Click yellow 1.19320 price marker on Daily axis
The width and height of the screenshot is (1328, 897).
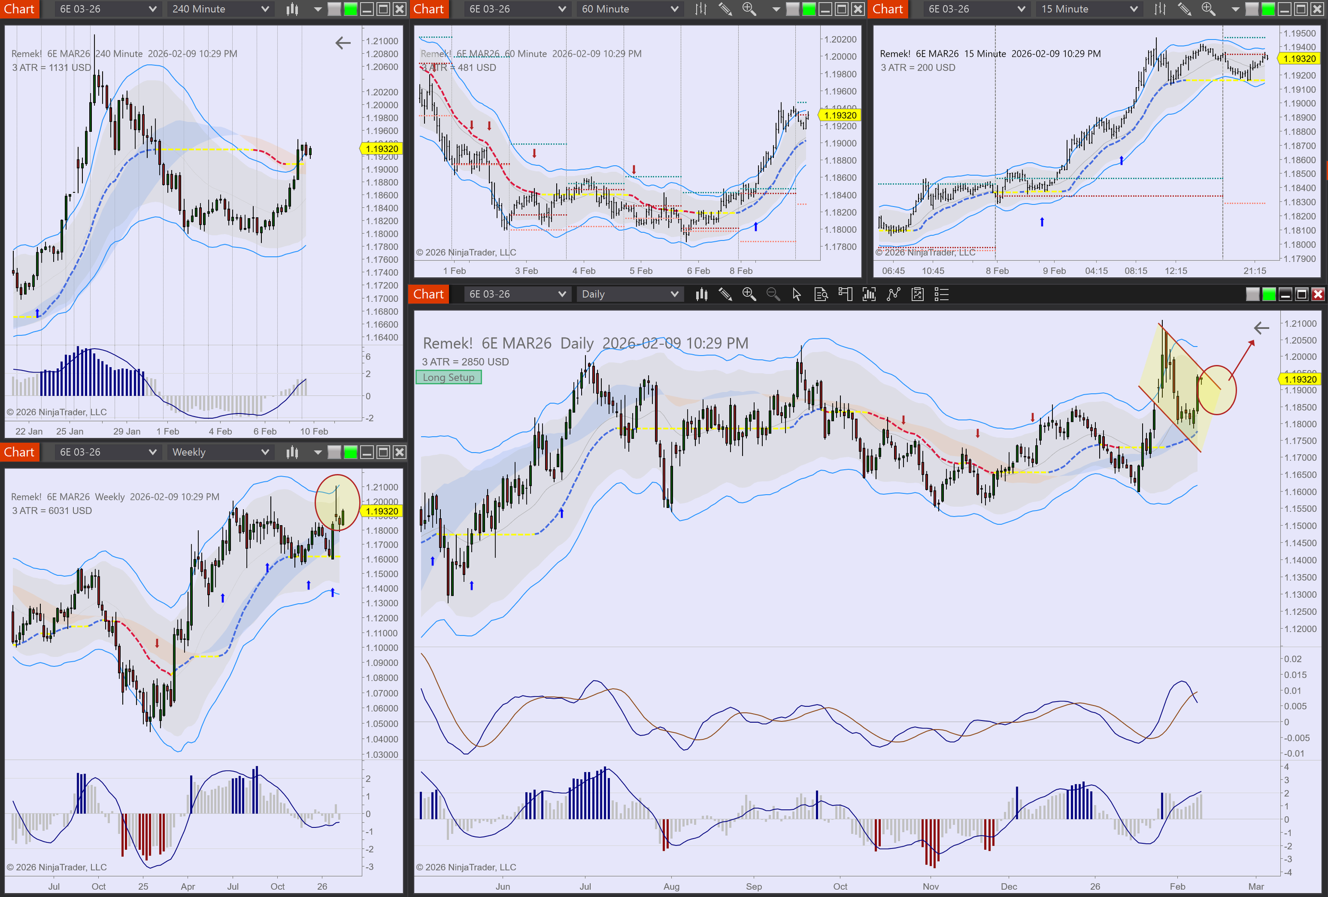click(1300, 379)
